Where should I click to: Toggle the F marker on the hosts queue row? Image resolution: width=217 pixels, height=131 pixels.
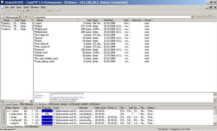[x=4, y=117]
